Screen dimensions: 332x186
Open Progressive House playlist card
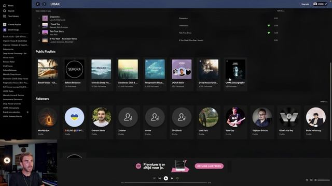pyautogui.click(x=155, y=74)
